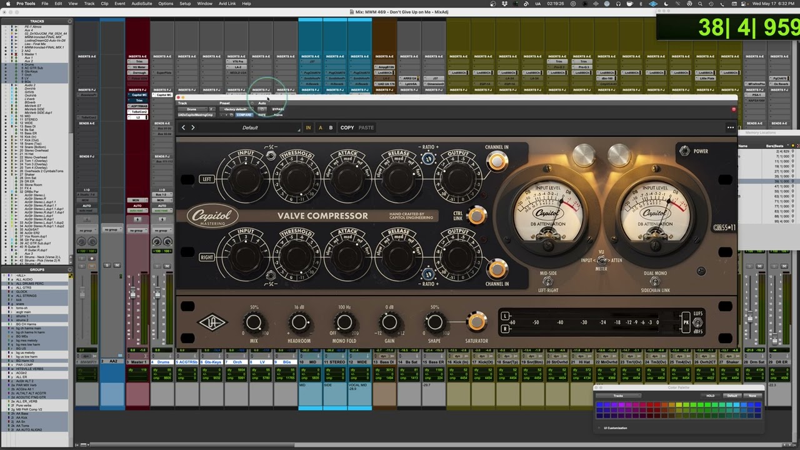
Task: Click the left channel ATTACK knob
Action: click(347, 179)
